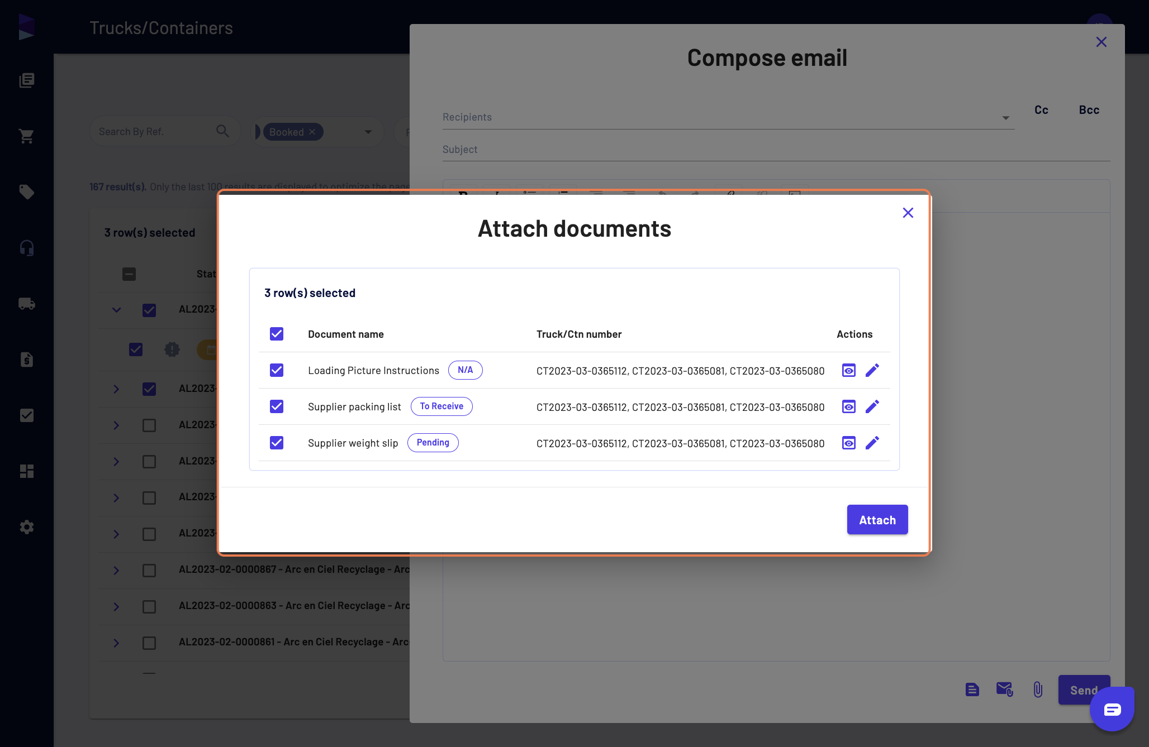
Task: Remove the Booked filter chip
Action: (x=312, y=132)
